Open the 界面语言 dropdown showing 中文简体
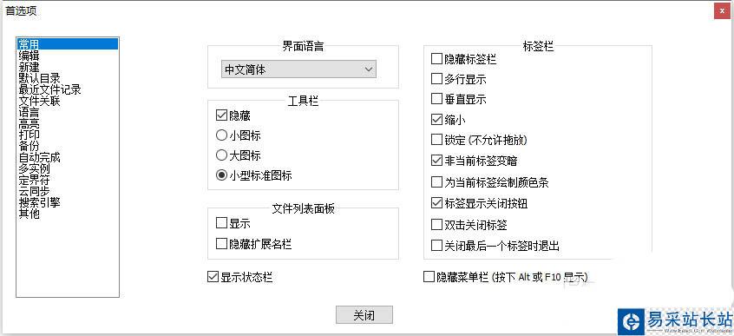Image resolution: width=734 pixels, height=336 pixels. point(298,69)
